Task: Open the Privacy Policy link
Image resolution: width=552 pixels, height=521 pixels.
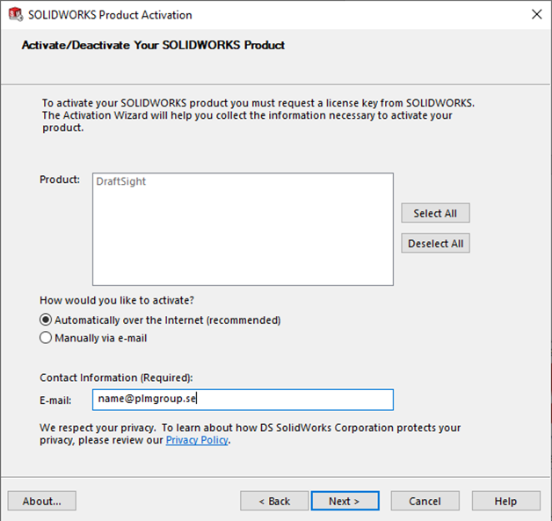Action: 197,440
